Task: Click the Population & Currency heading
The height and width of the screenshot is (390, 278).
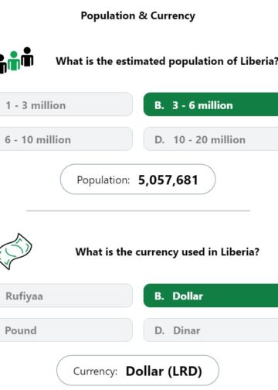Action: click(138, 16)
